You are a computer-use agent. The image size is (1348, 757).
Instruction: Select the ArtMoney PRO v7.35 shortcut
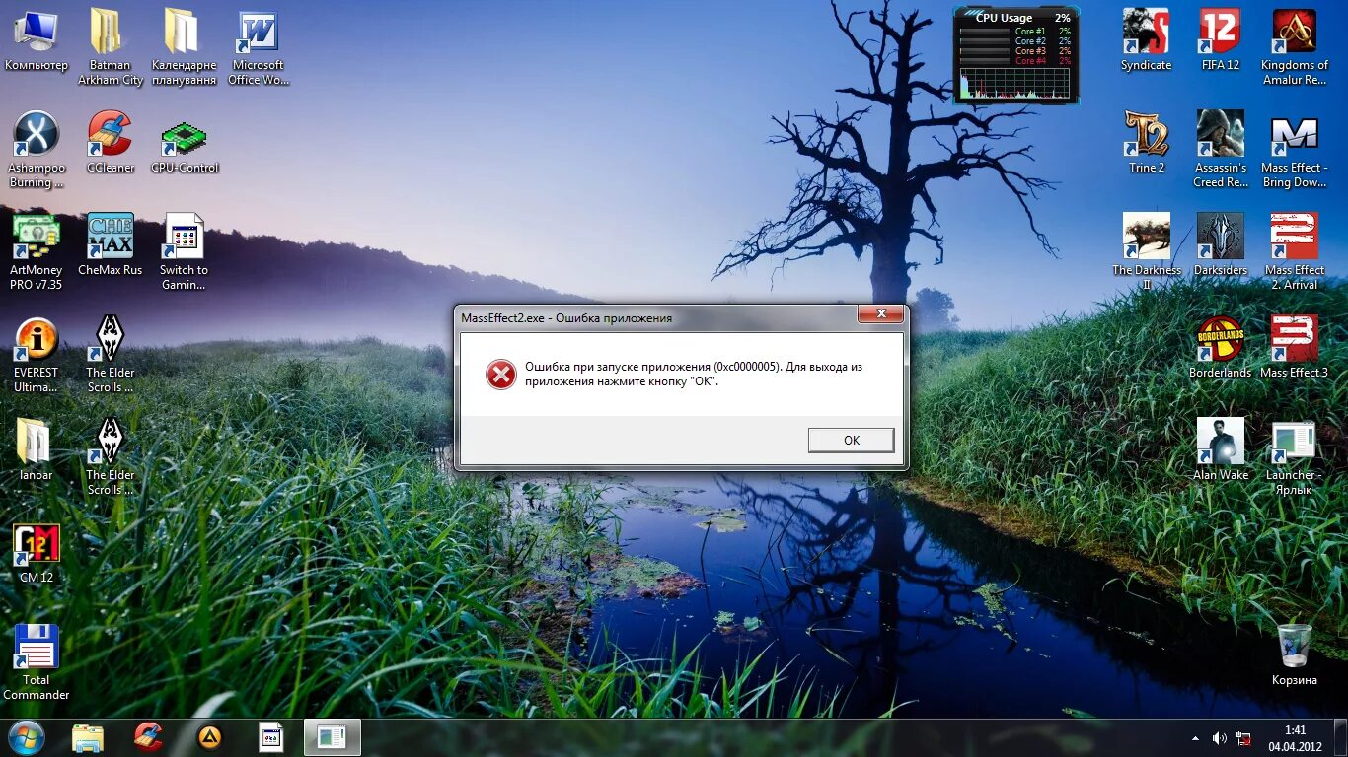[x=37, y=252]
